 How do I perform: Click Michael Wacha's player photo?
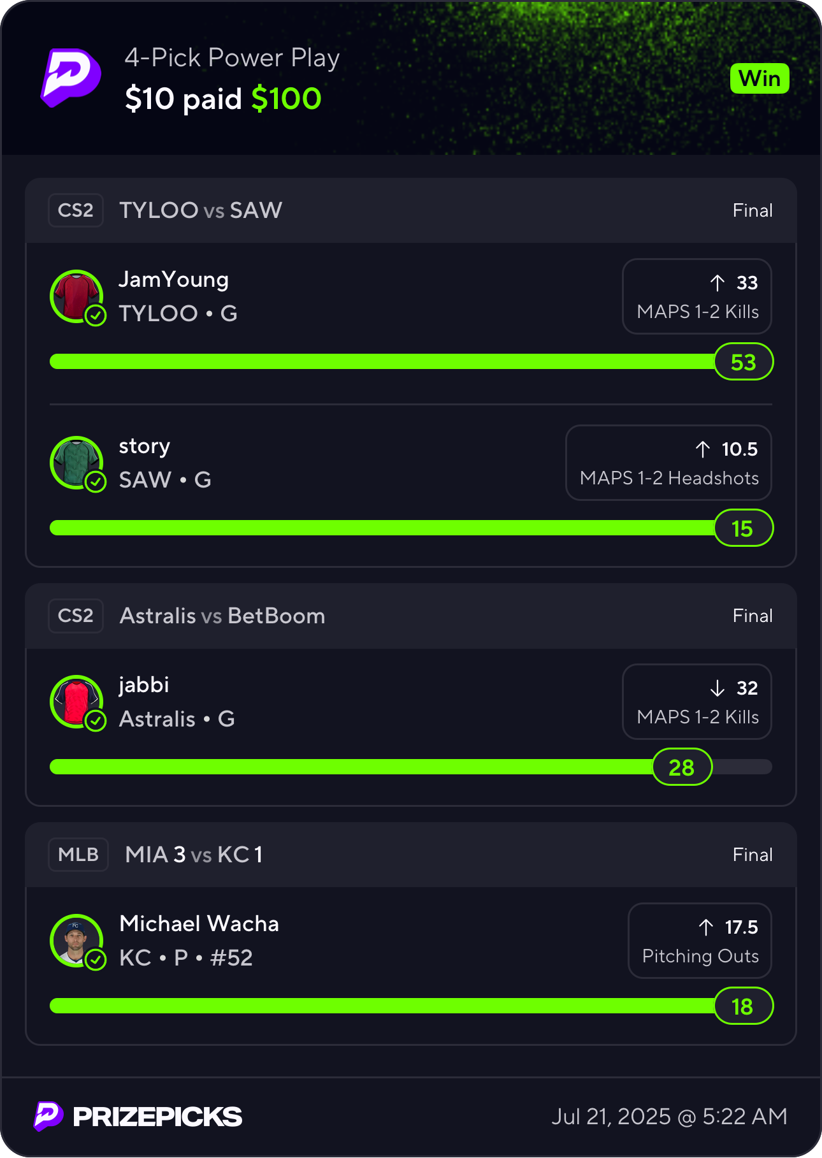coord(77,941)
